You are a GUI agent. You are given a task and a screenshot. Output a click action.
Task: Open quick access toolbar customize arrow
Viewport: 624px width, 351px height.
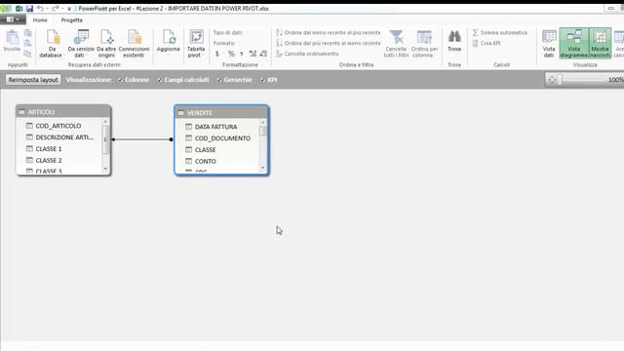pyautogui.click(x=69, y=9)
